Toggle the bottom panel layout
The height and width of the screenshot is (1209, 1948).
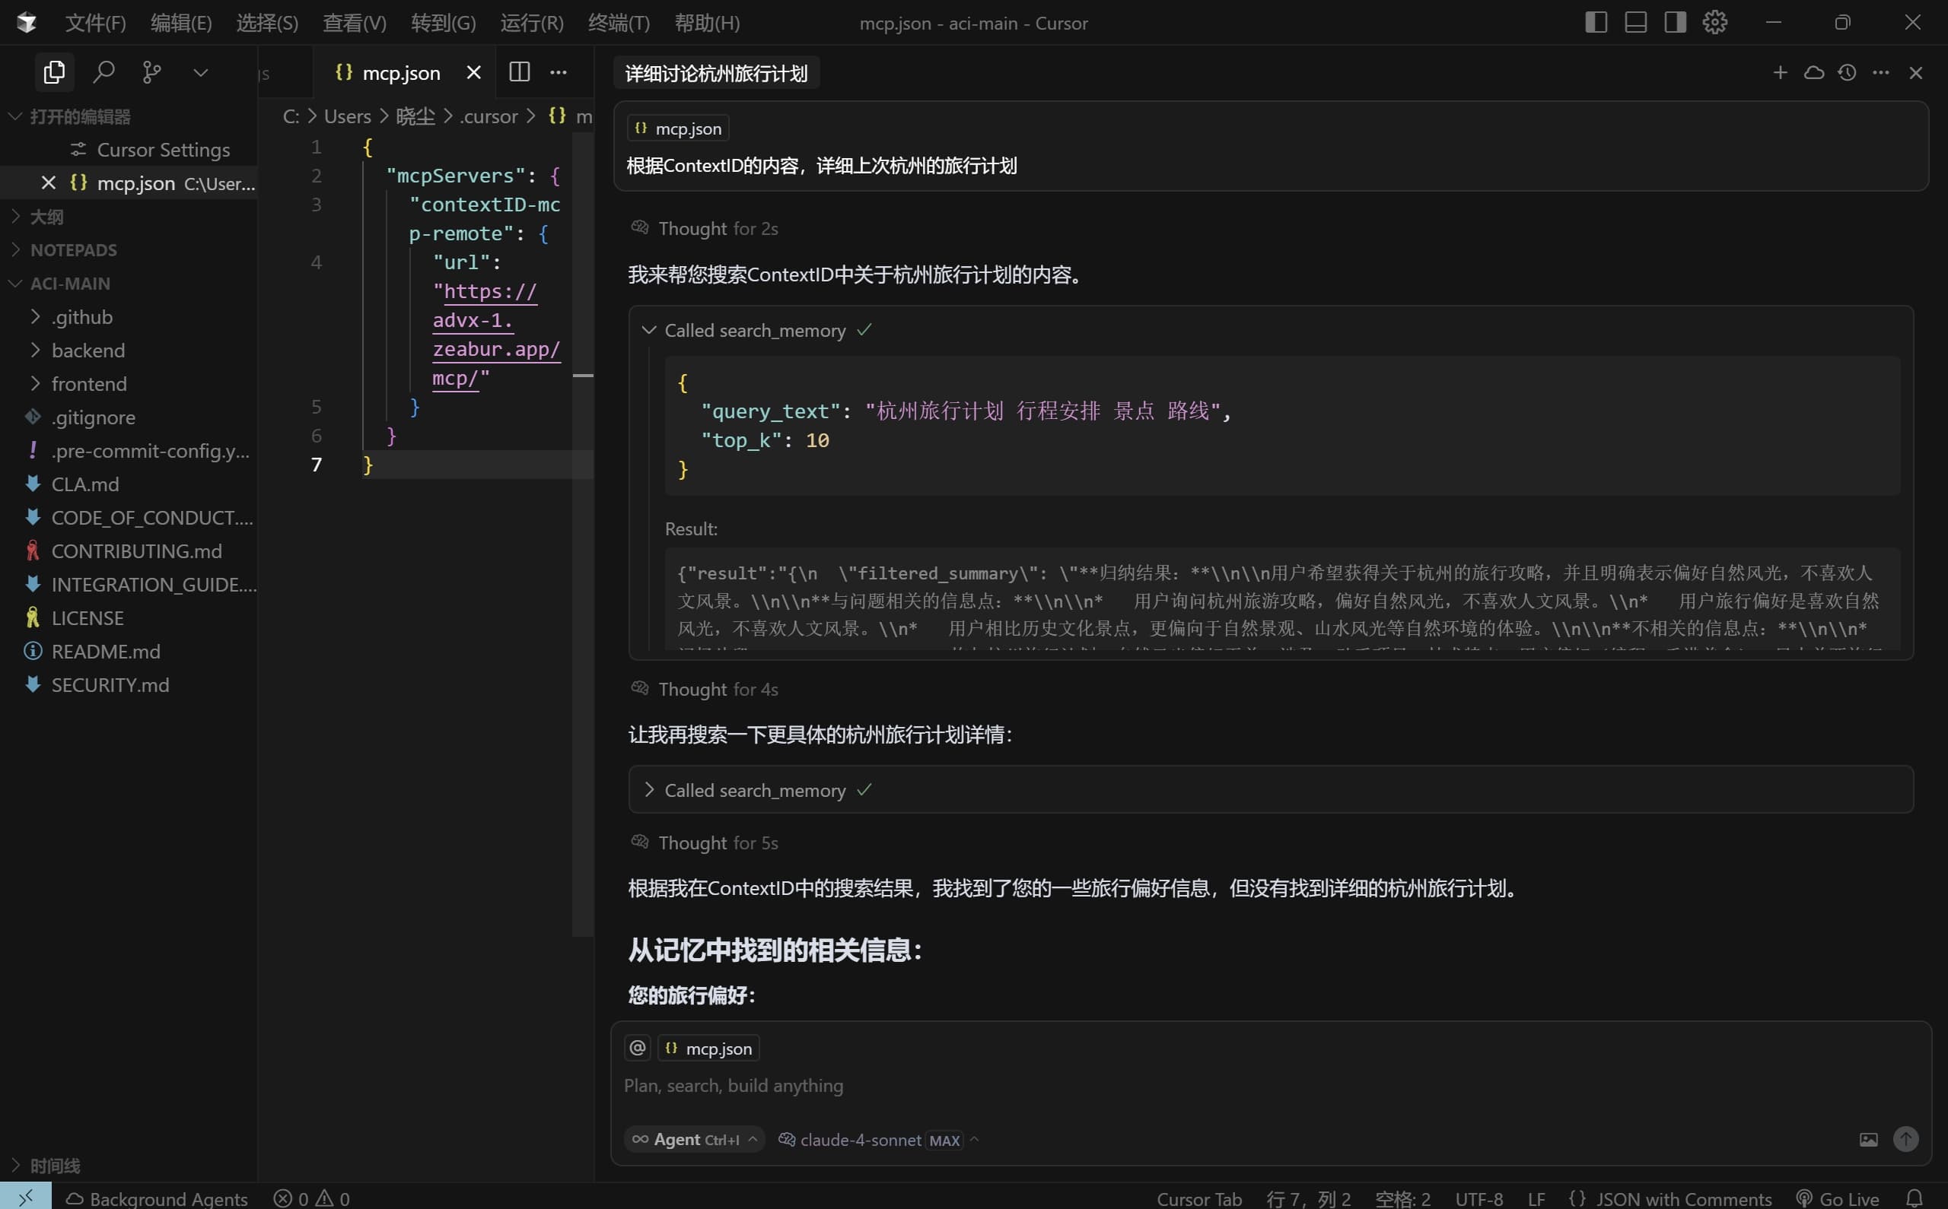(1636, 22)
